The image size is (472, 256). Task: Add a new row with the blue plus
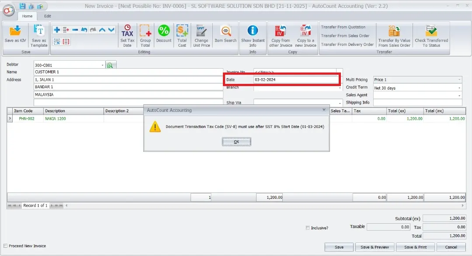(x=57, y=30)
